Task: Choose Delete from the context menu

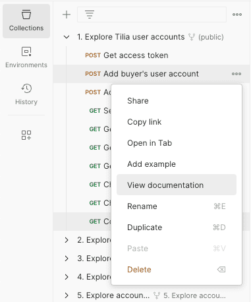Action: pos(177,270)
